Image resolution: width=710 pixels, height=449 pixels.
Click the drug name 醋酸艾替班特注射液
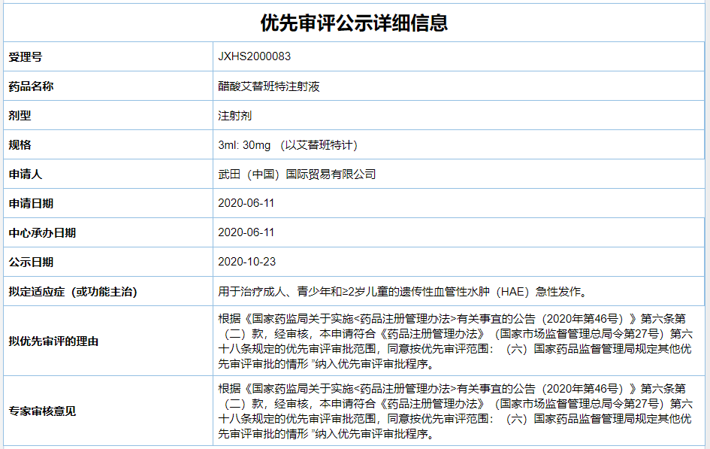point(269,86)
